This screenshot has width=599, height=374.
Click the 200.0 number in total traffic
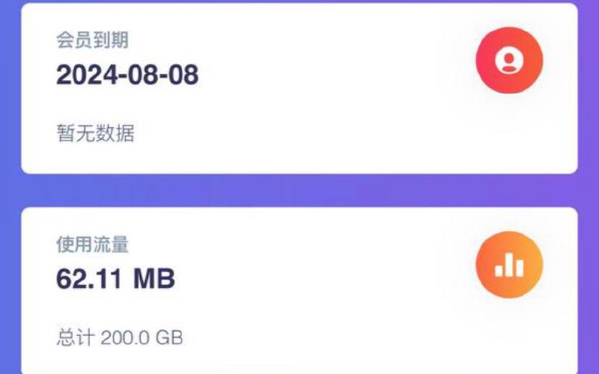click(125, 337)
